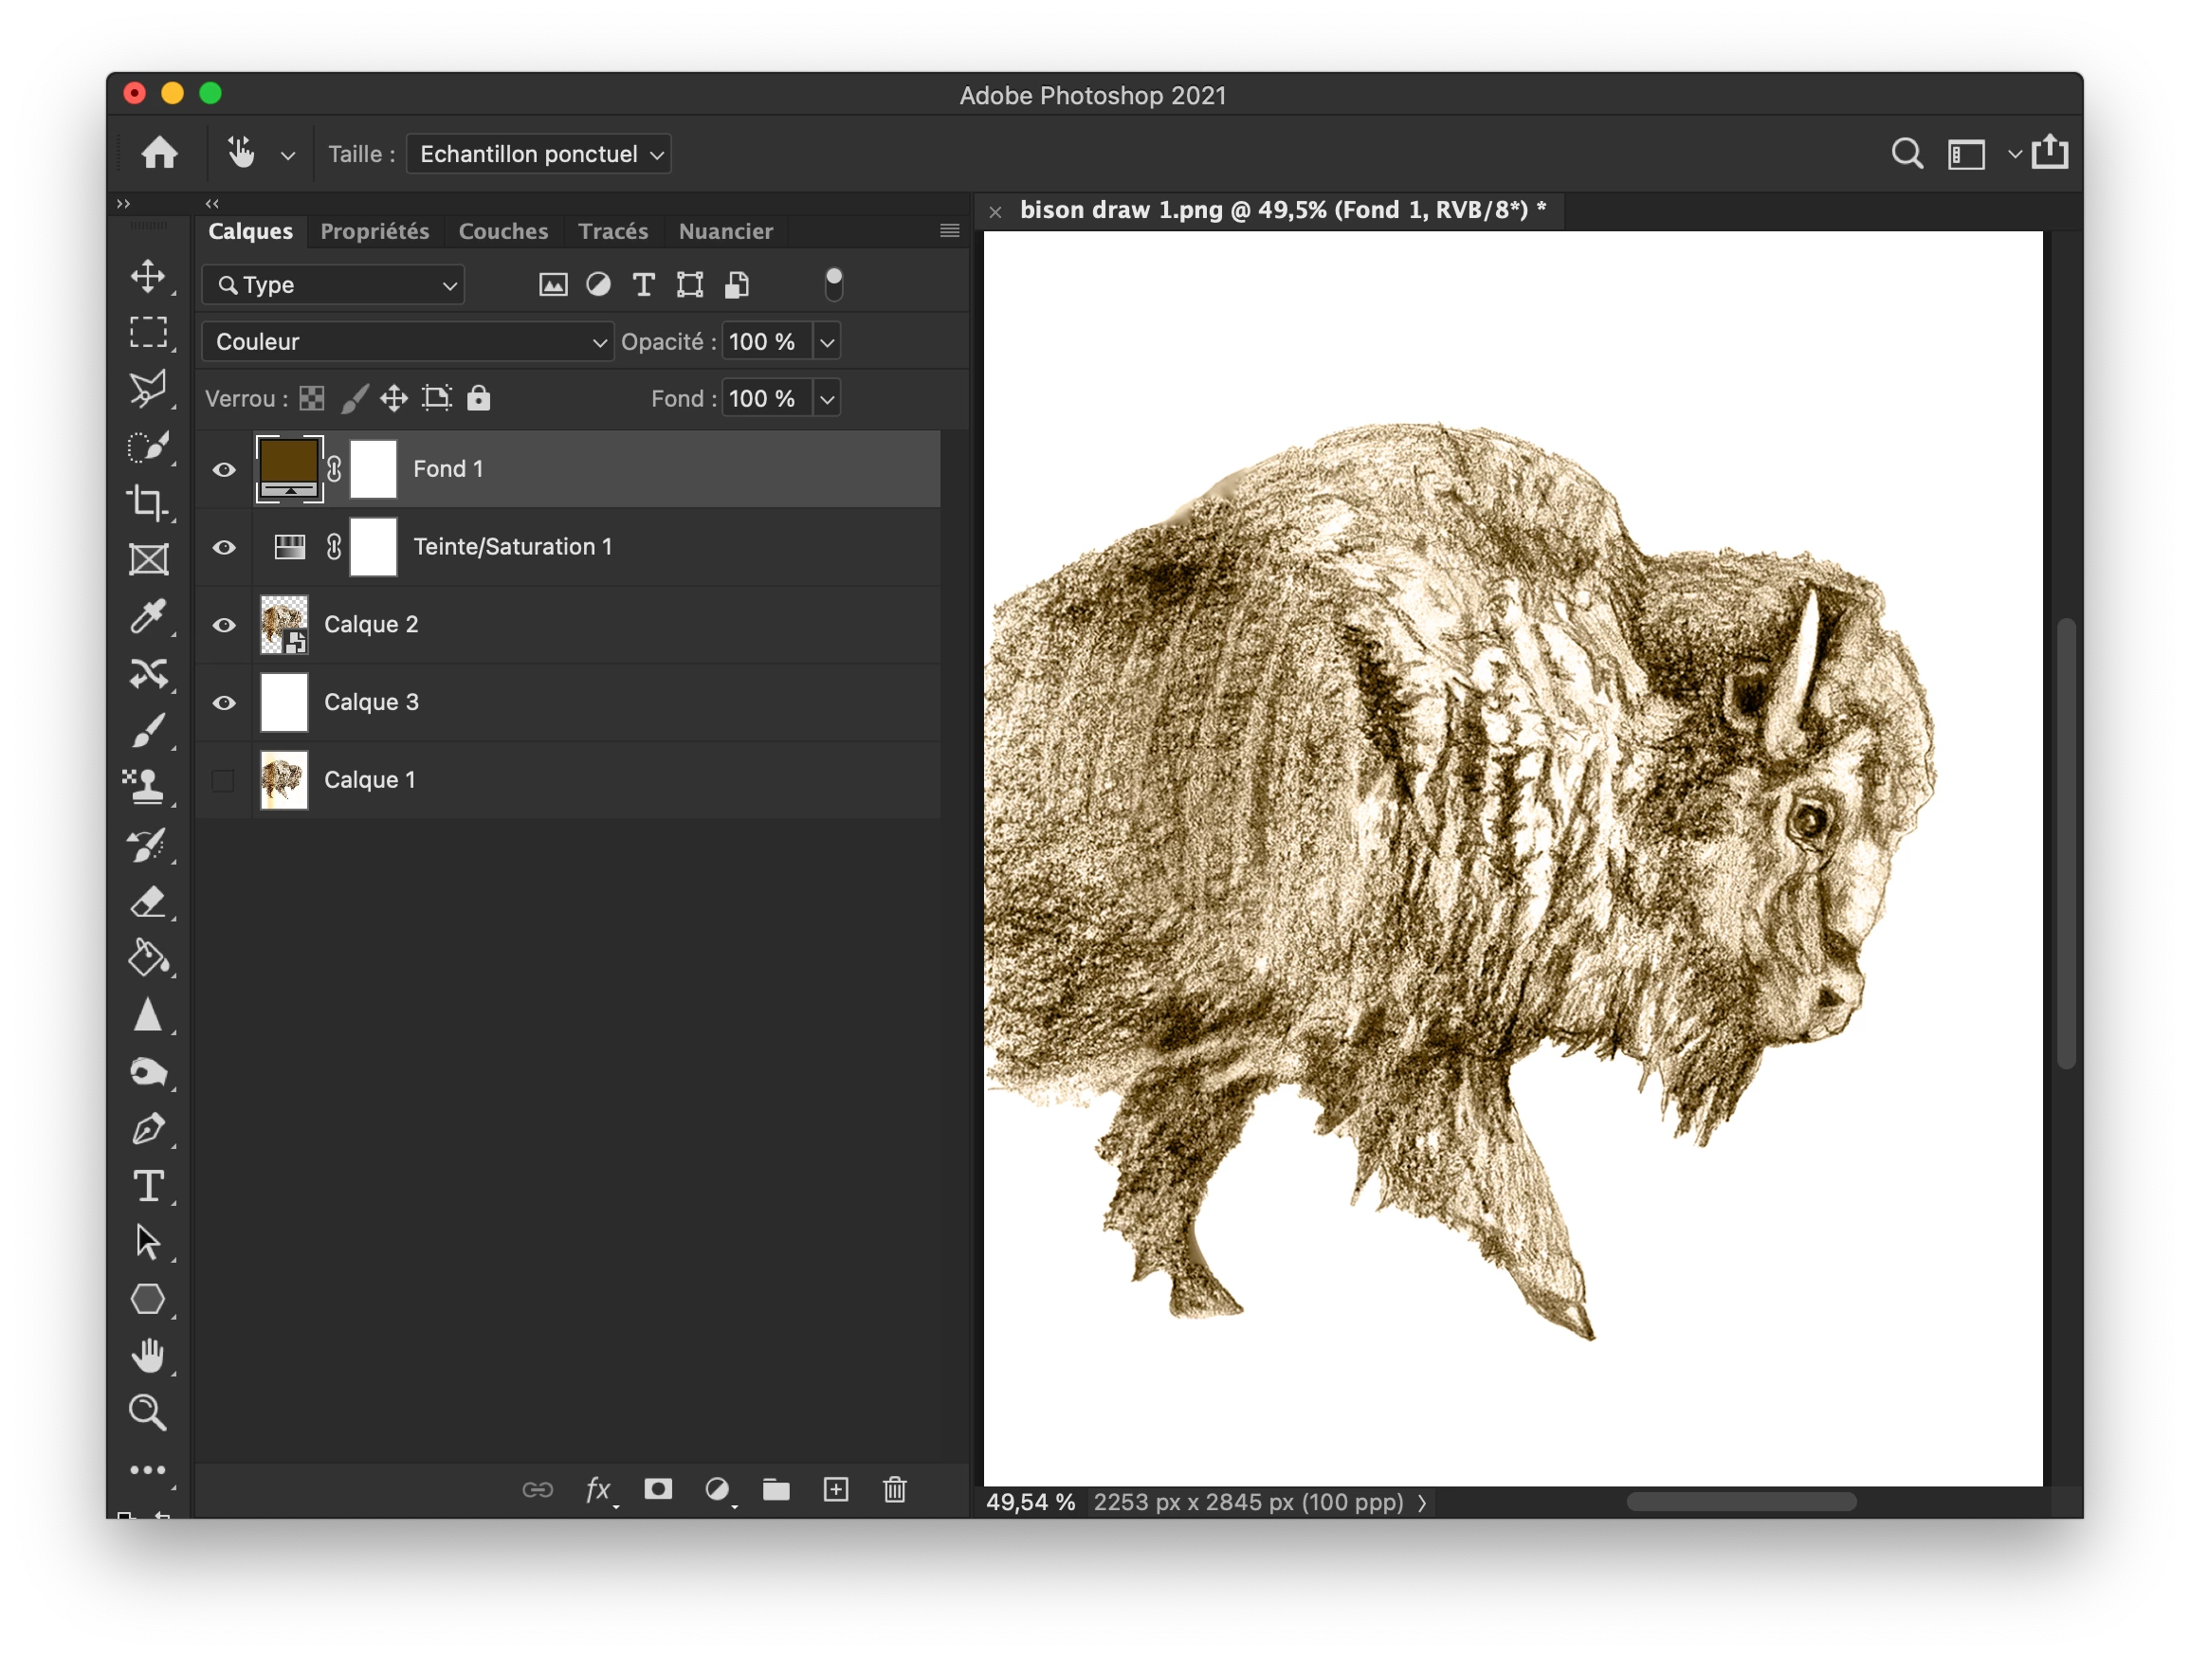Screen dimensions: 2190x1659
Task: Click the Fond 1 brown color thumbnail
Action: click(288, 464)
